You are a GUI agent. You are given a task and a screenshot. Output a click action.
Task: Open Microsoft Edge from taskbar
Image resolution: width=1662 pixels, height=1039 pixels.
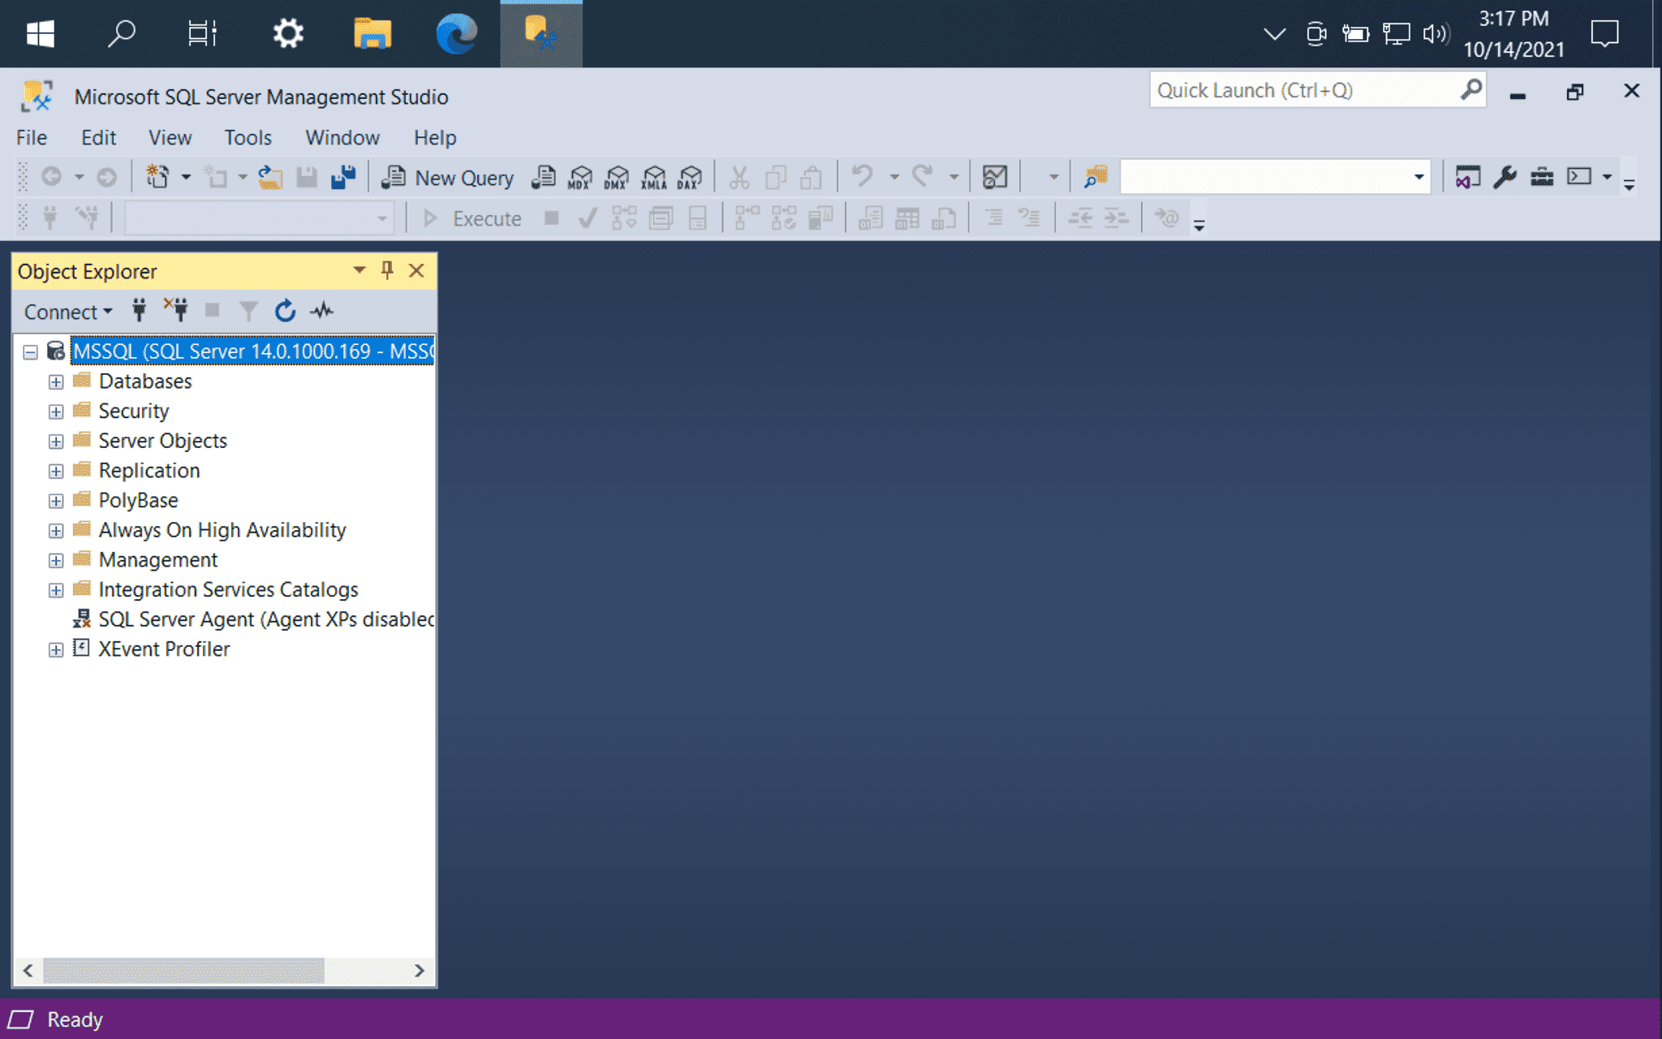click(x=457, y=33)
